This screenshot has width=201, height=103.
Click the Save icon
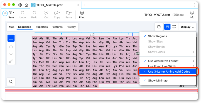pos(10,13)
